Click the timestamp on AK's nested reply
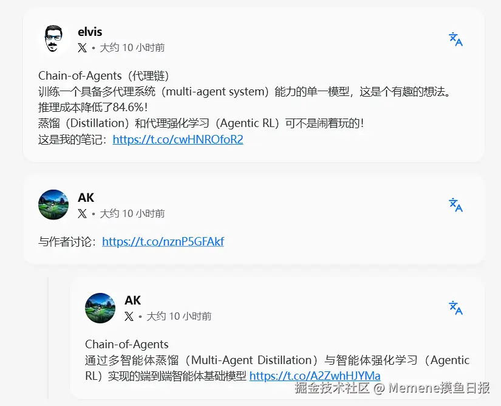This screenshot has height=406, width=501. coord(179,317)
